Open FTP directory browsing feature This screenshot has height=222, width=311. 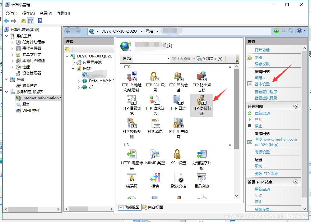[132, 105]
